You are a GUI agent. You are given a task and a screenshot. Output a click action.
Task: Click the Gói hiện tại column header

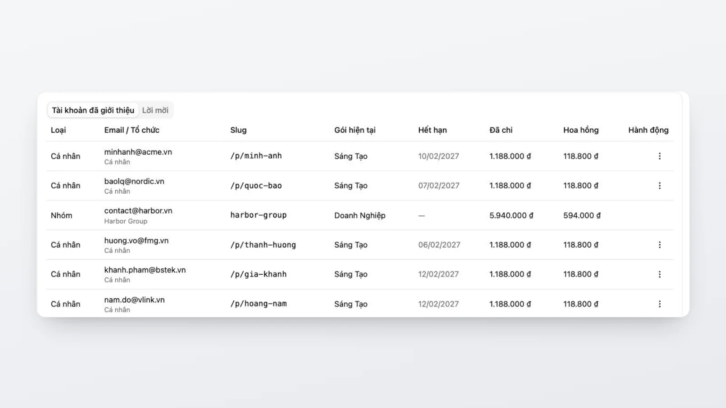355,130
